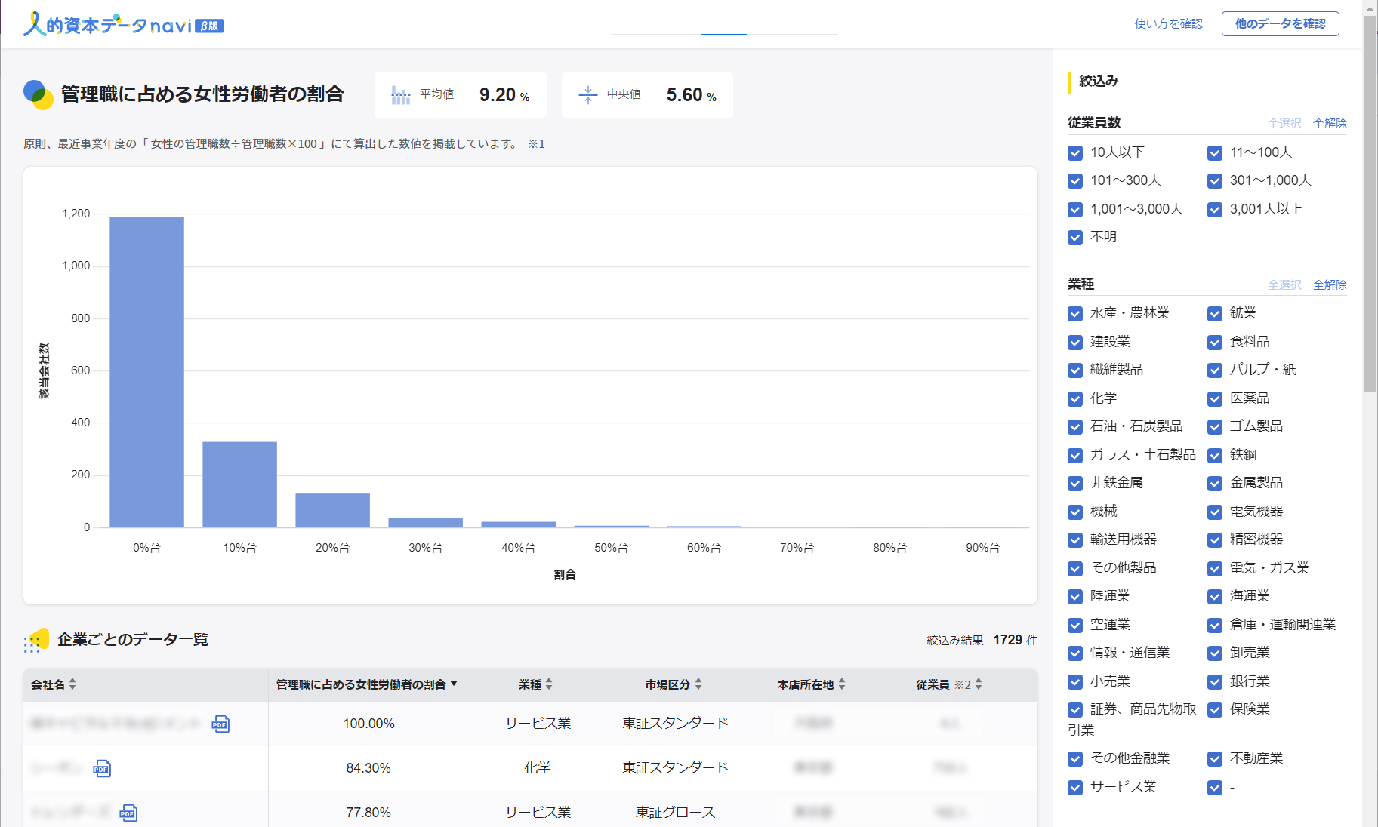Open PDF for the 100.00% row company
The image size is (1378, 827).
click(x=220, y=724)
